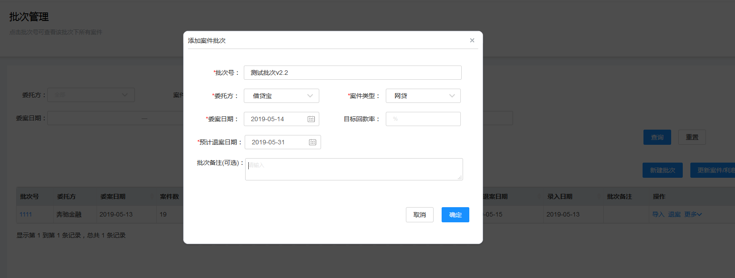Image resolution: width=735 pixels, height=278 pixels.
Task: Open calendar icon in 预计退案日期 field
Action: click(313, 142)
